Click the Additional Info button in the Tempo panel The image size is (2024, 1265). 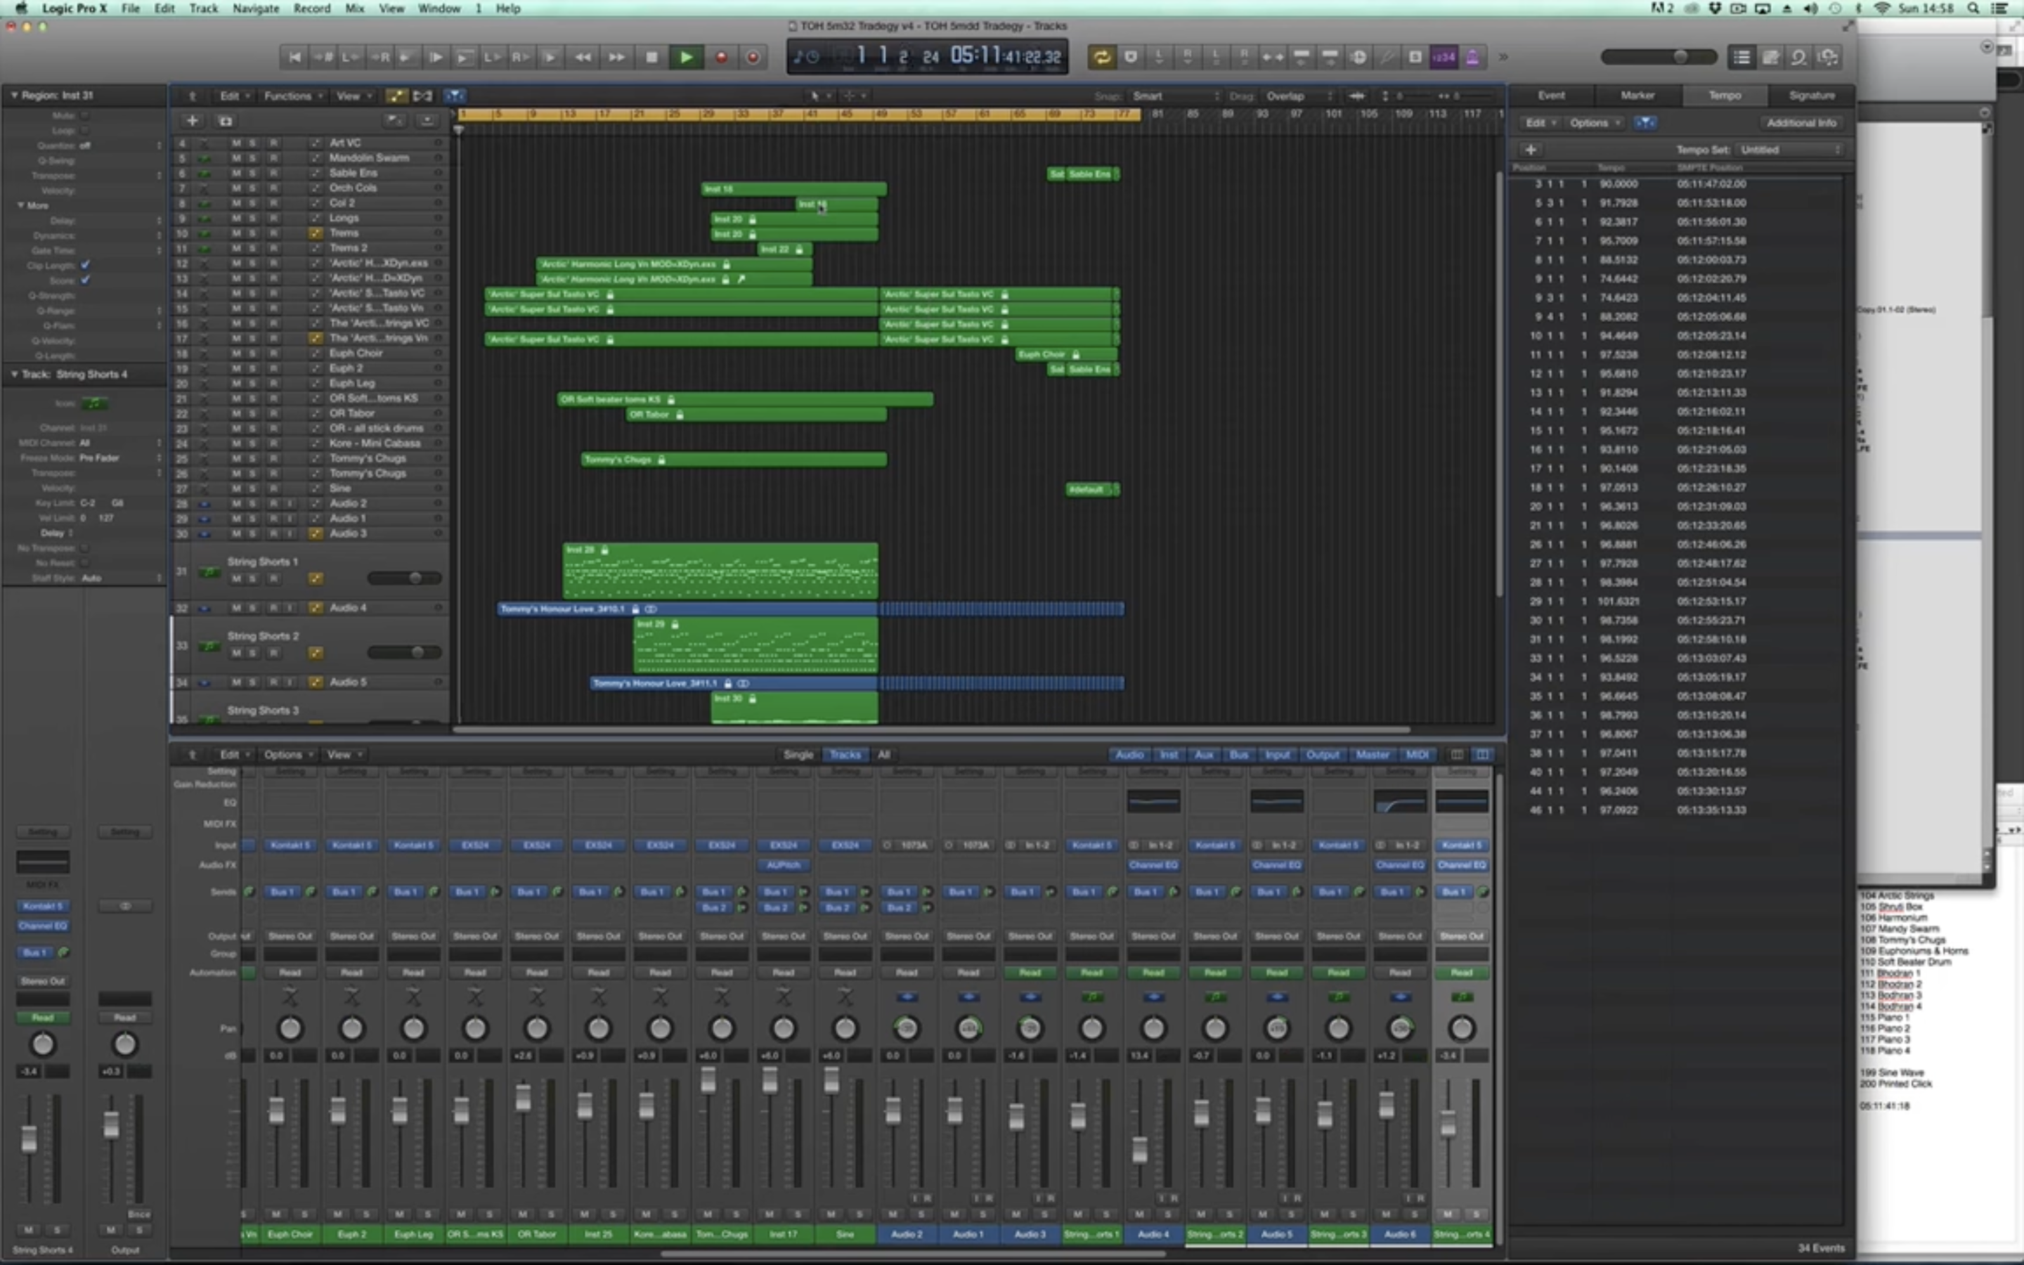pos(1800,122)
